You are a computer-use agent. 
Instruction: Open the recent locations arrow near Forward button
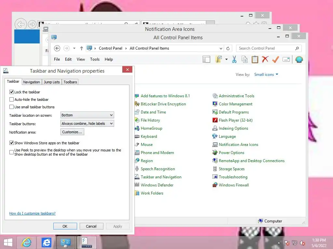[74, 48]
